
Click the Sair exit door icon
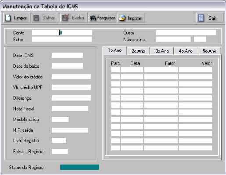[x=201, y=18]
